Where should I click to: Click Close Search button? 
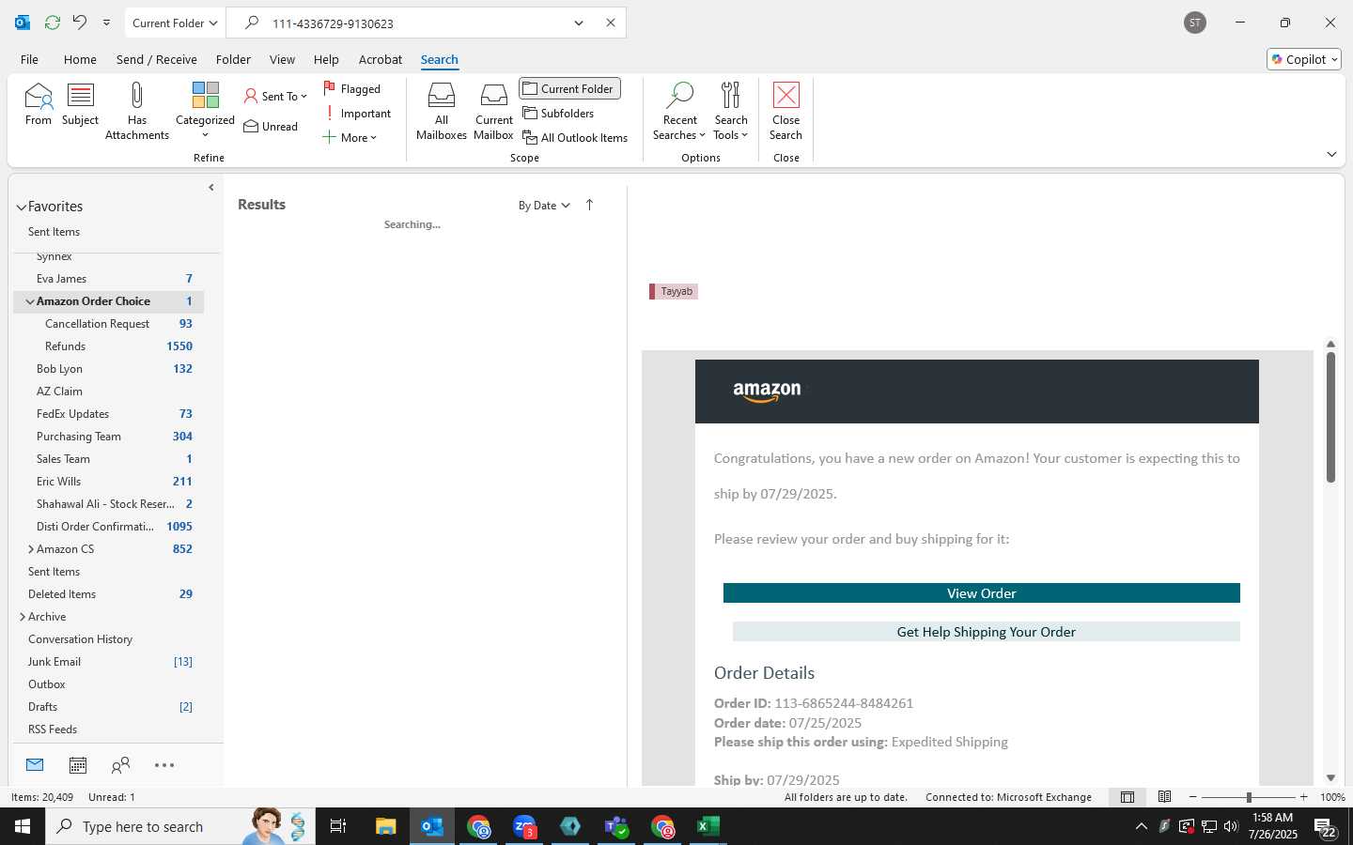pyautogui.click(x=786, y=111)
